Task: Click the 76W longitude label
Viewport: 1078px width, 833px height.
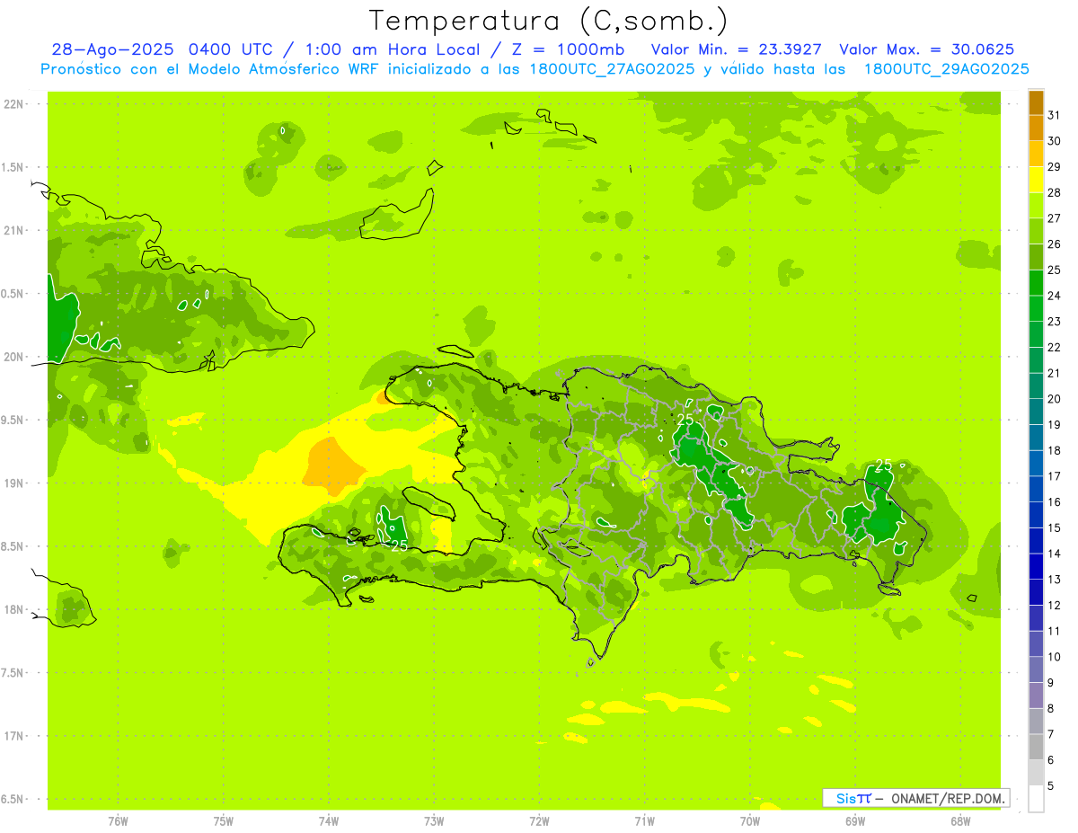Action: 118,821
